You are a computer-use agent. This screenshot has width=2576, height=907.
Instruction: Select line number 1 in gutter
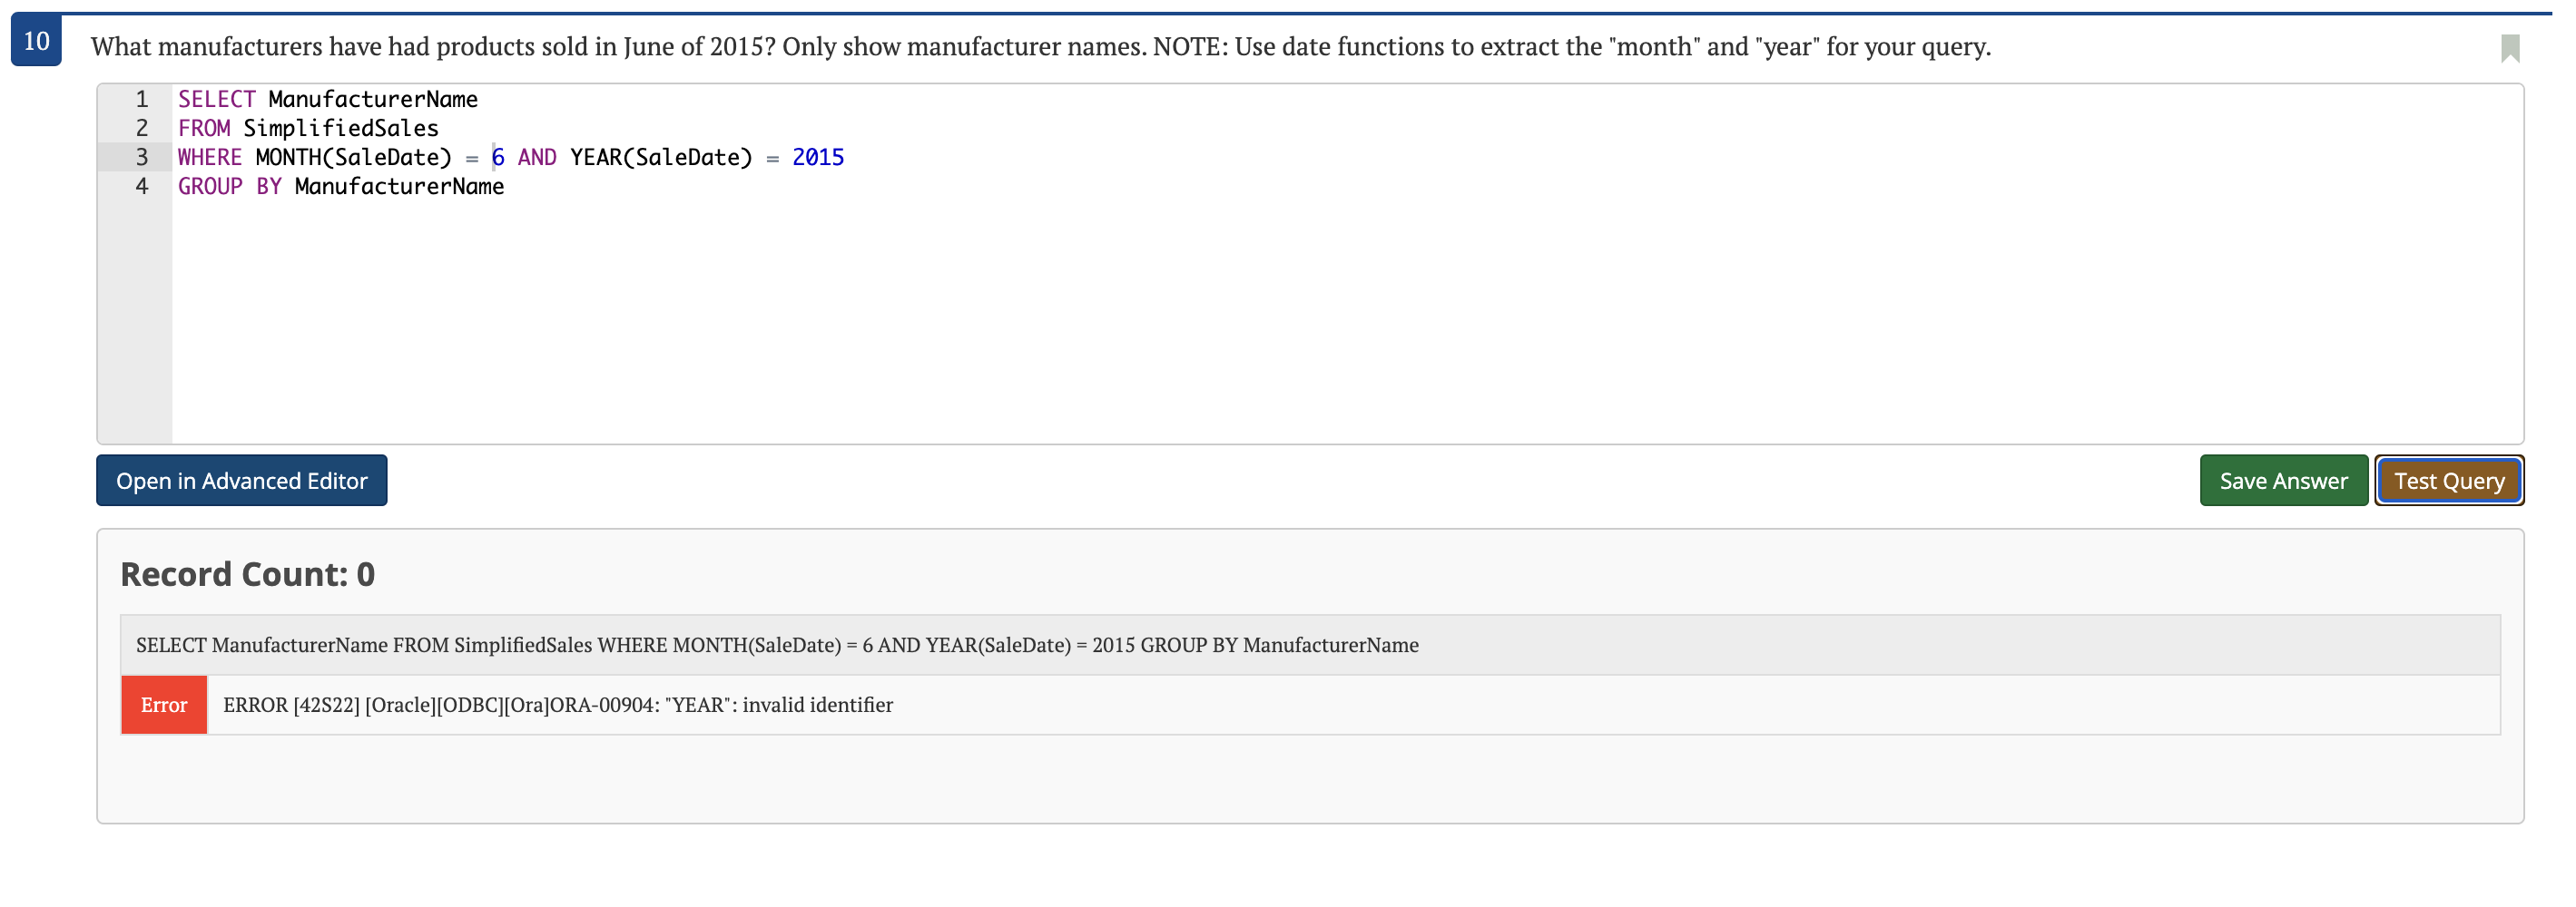(x=142, y=99)
